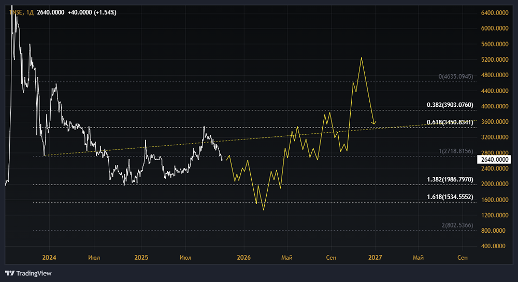Click the Май label after 2027
Viewport: 518px width, 282px height.
(x=418, y=258)
